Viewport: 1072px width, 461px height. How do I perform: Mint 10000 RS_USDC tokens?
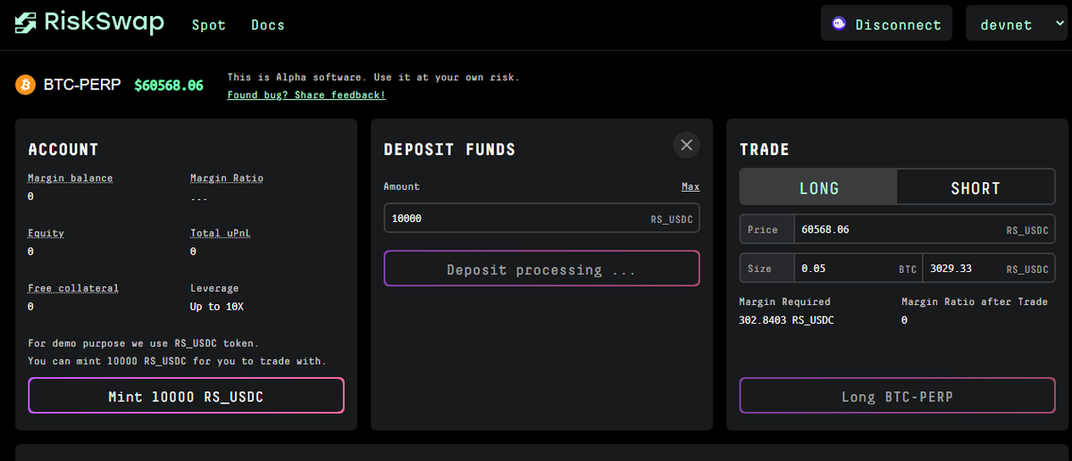186,396
